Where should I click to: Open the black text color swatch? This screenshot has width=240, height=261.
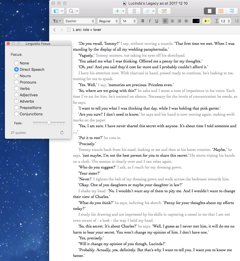click(196, 21)
